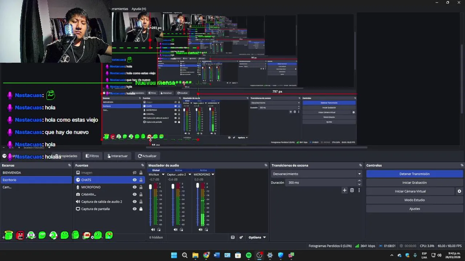Open Ajustes from Controles panel
The width and height of the screenshot is (465, 261).
[x=415, y=209]
